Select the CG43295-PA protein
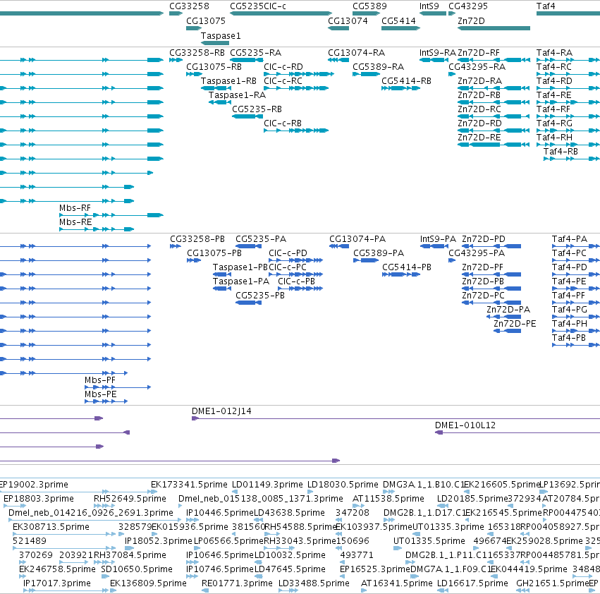 point(452,260)
